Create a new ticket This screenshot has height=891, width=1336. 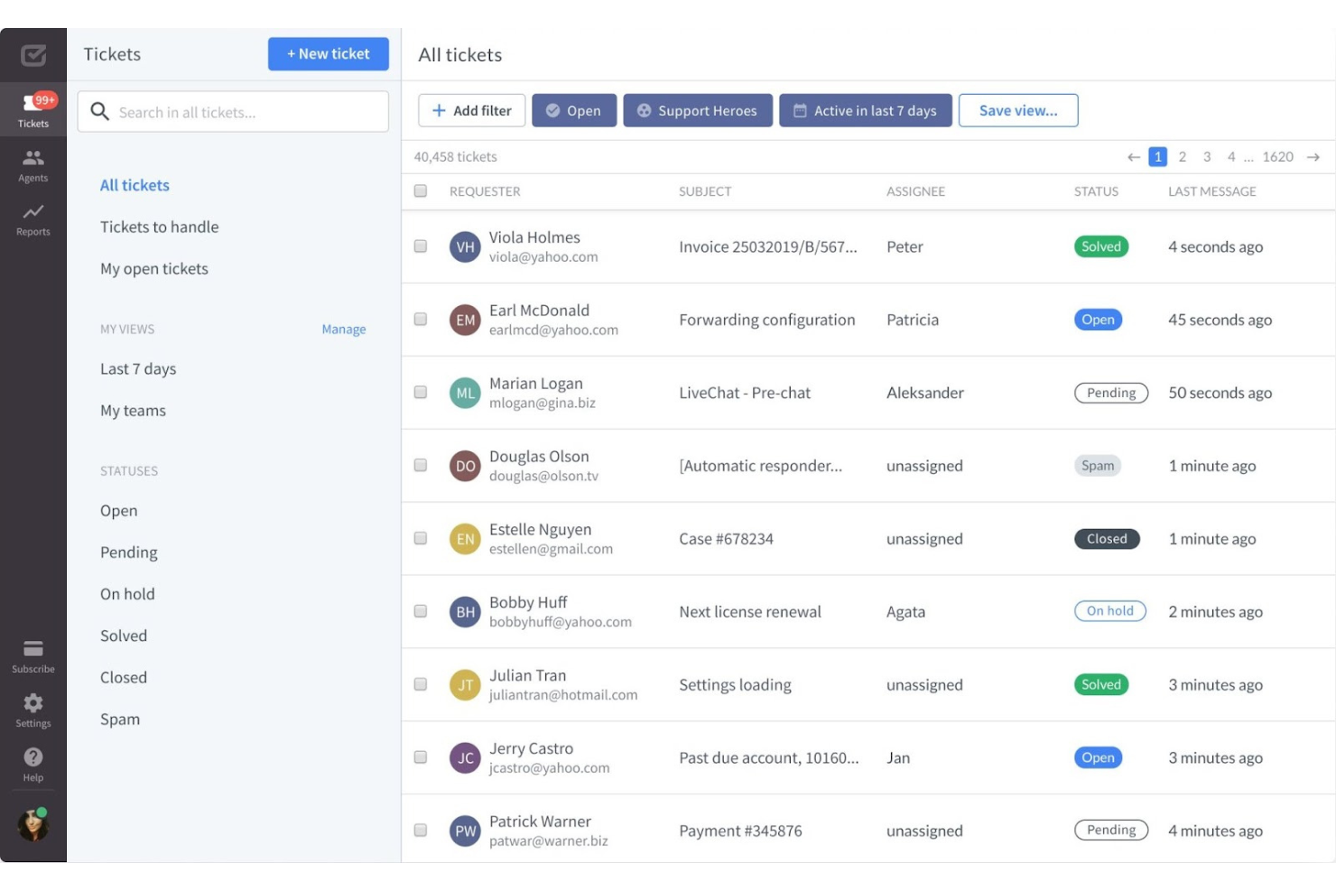click(x=328, y=54)
